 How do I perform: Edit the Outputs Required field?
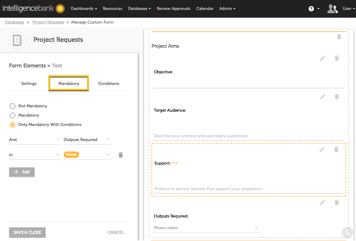[323, 202]
